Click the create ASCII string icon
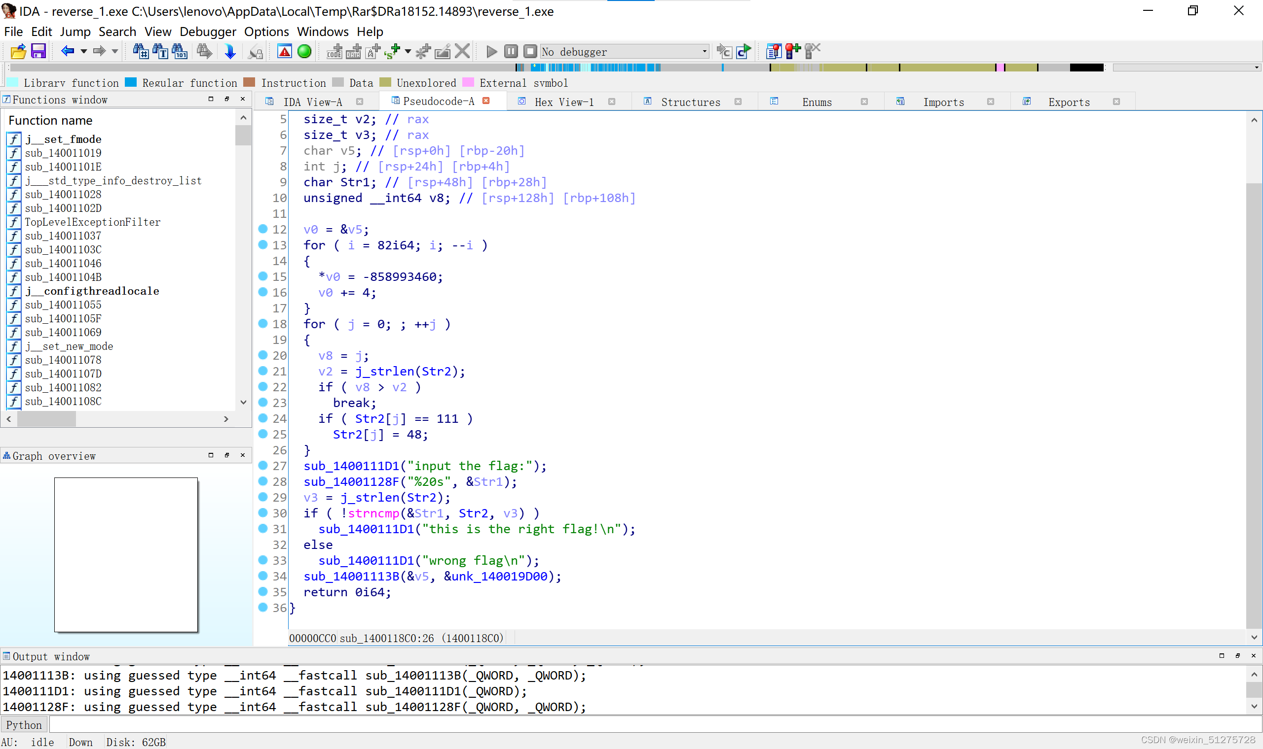This screenshot has height=749, width=1263. [372, 51]
